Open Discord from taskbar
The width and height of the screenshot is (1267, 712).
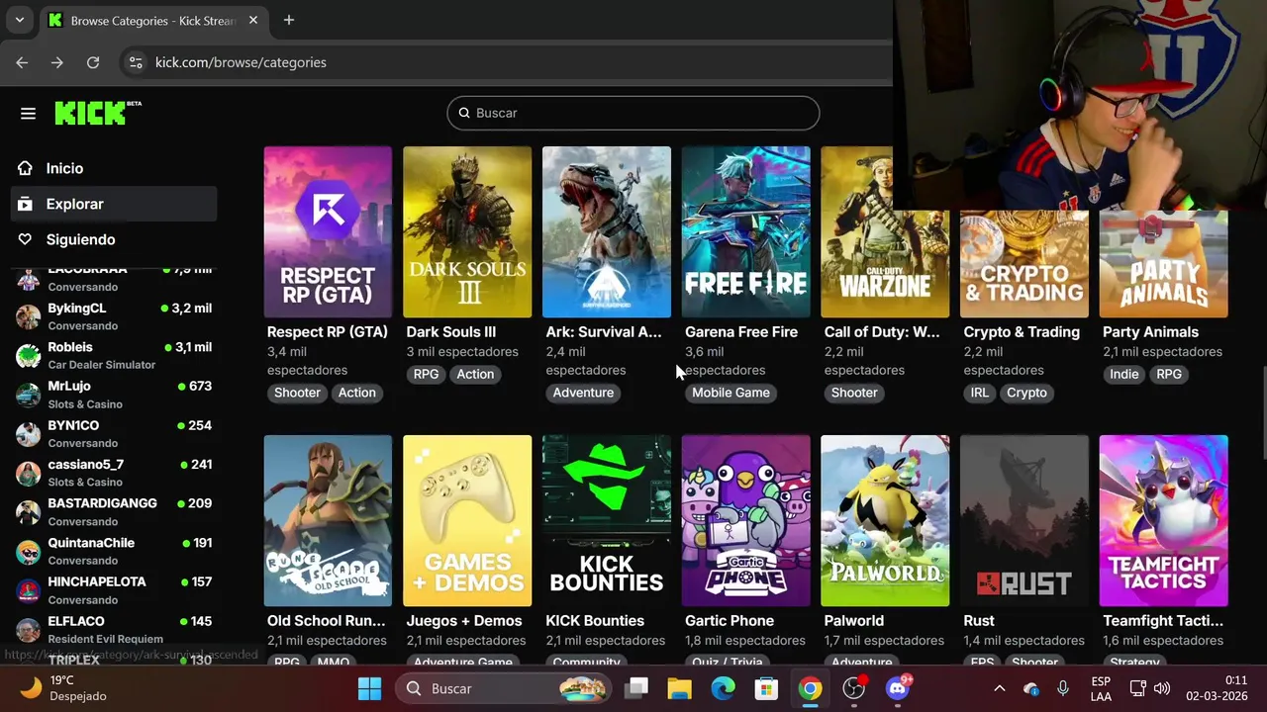(x=898, y=688)
